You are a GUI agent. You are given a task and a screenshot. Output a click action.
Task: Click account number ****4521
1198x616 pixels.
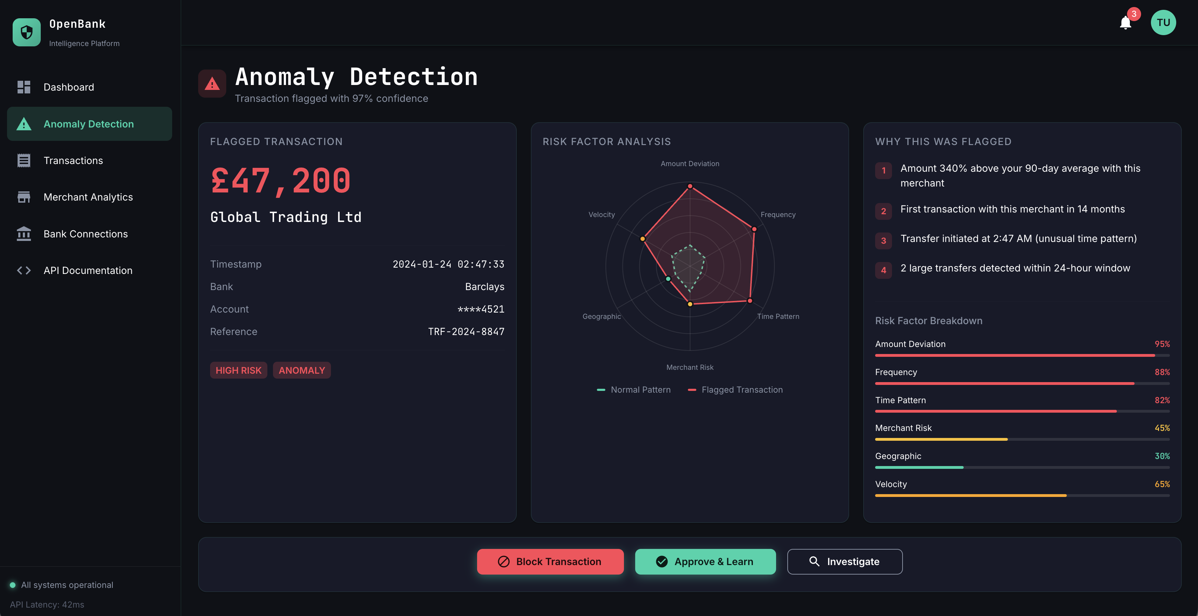tap(481, 309)
